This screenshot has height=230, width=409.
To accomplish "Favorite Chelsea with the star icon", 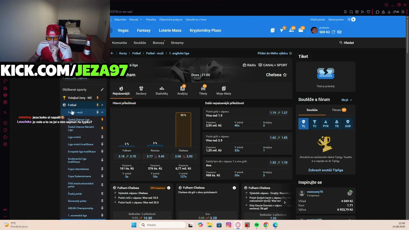I will pyautogui.click(x=285, y=75).
